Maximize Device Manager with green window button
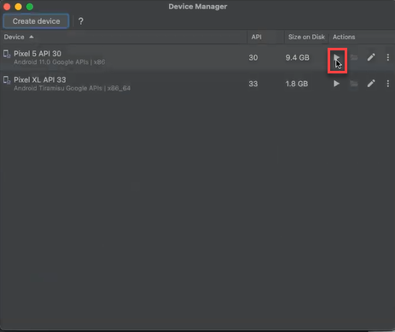Screen dimensions: 395x332 pyautogui.click(x=30, y=7)
